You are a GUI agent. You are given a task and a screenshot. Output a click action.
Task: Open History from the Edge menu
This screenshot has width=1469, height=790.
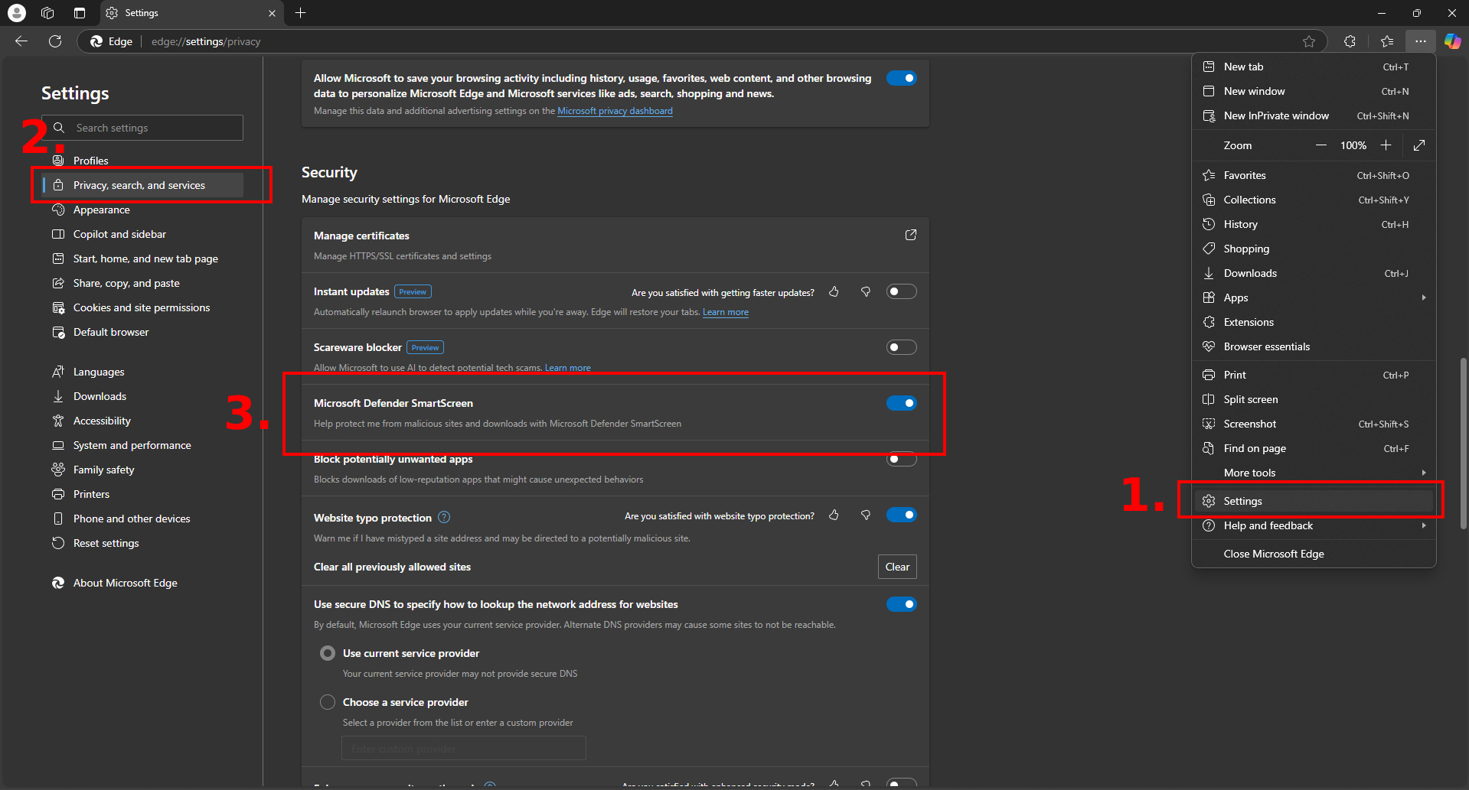[x=1314, y=224]
